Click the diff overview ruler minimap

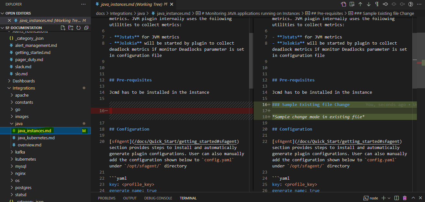(419, 62)
